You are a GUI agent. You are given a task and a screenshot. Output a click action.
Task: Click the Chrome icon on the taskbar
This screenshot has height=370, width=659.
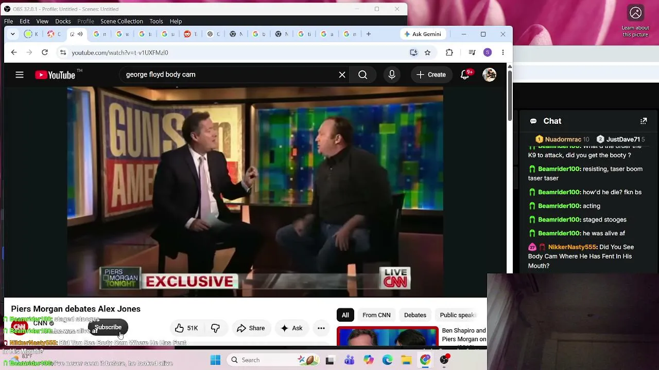(425, 360)
